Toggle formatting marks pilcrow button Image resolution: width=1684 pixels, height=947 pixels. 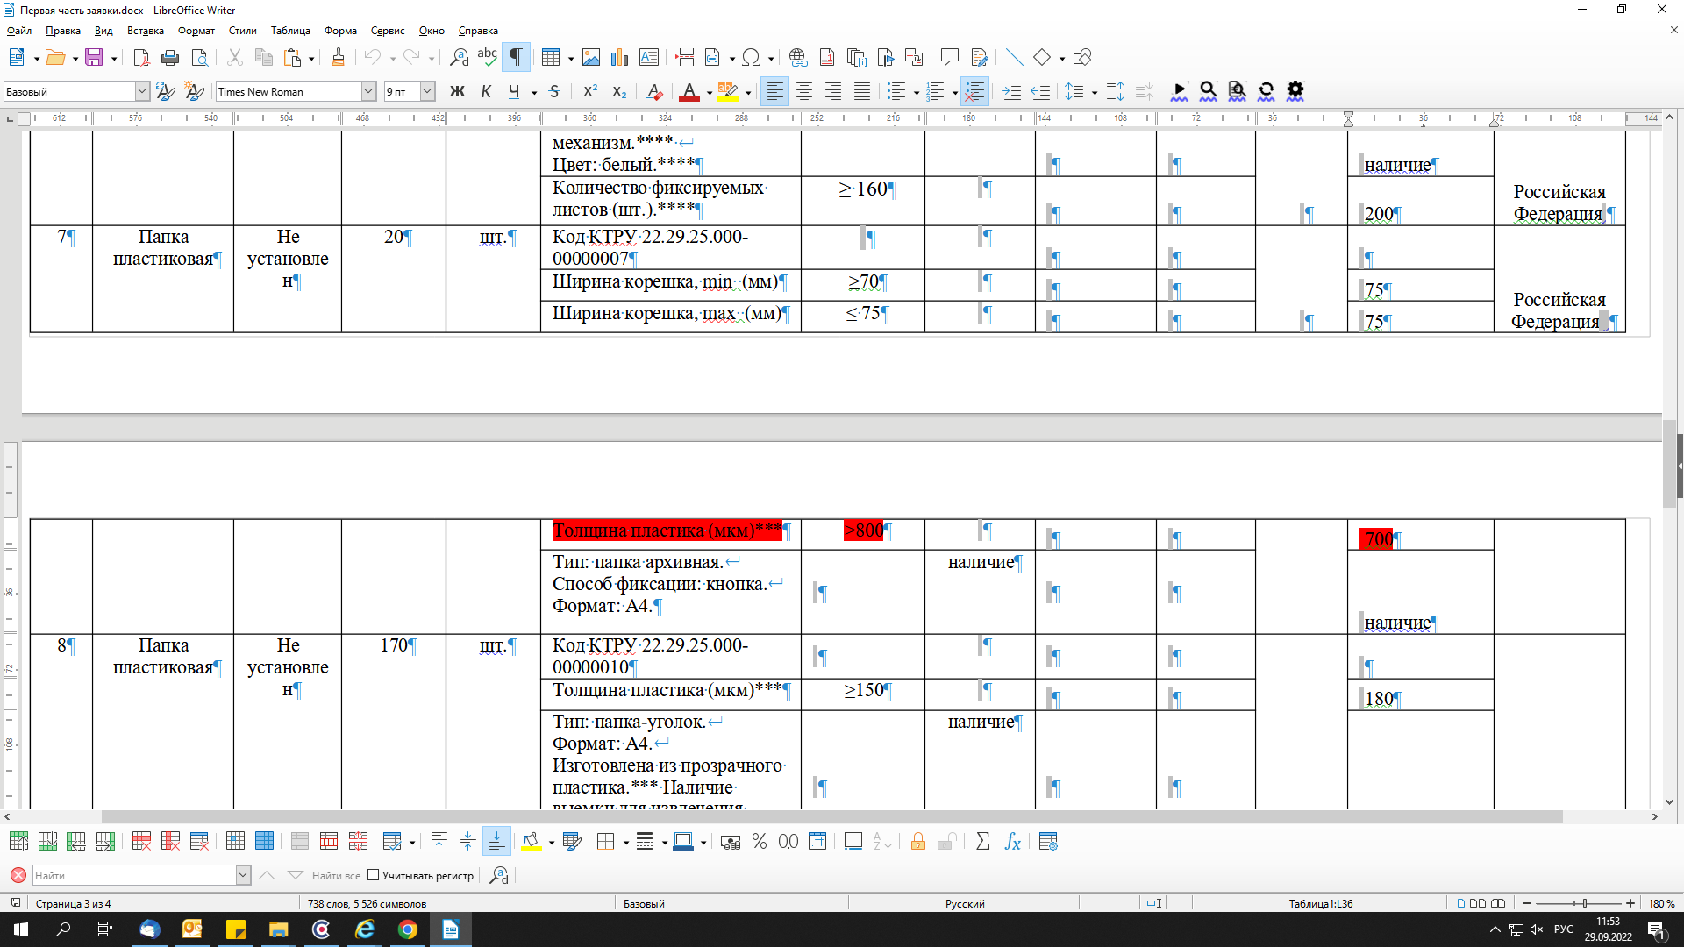tap(516, 58)
